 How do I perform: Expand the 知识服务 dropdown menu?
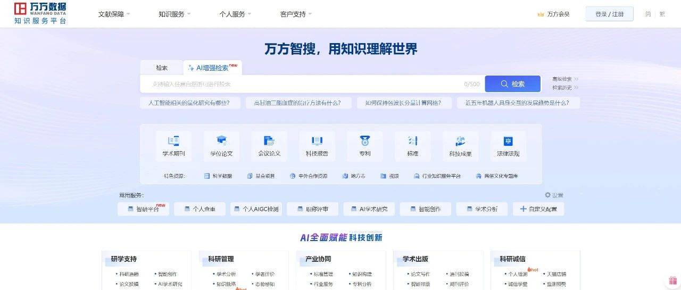point(175,14)
